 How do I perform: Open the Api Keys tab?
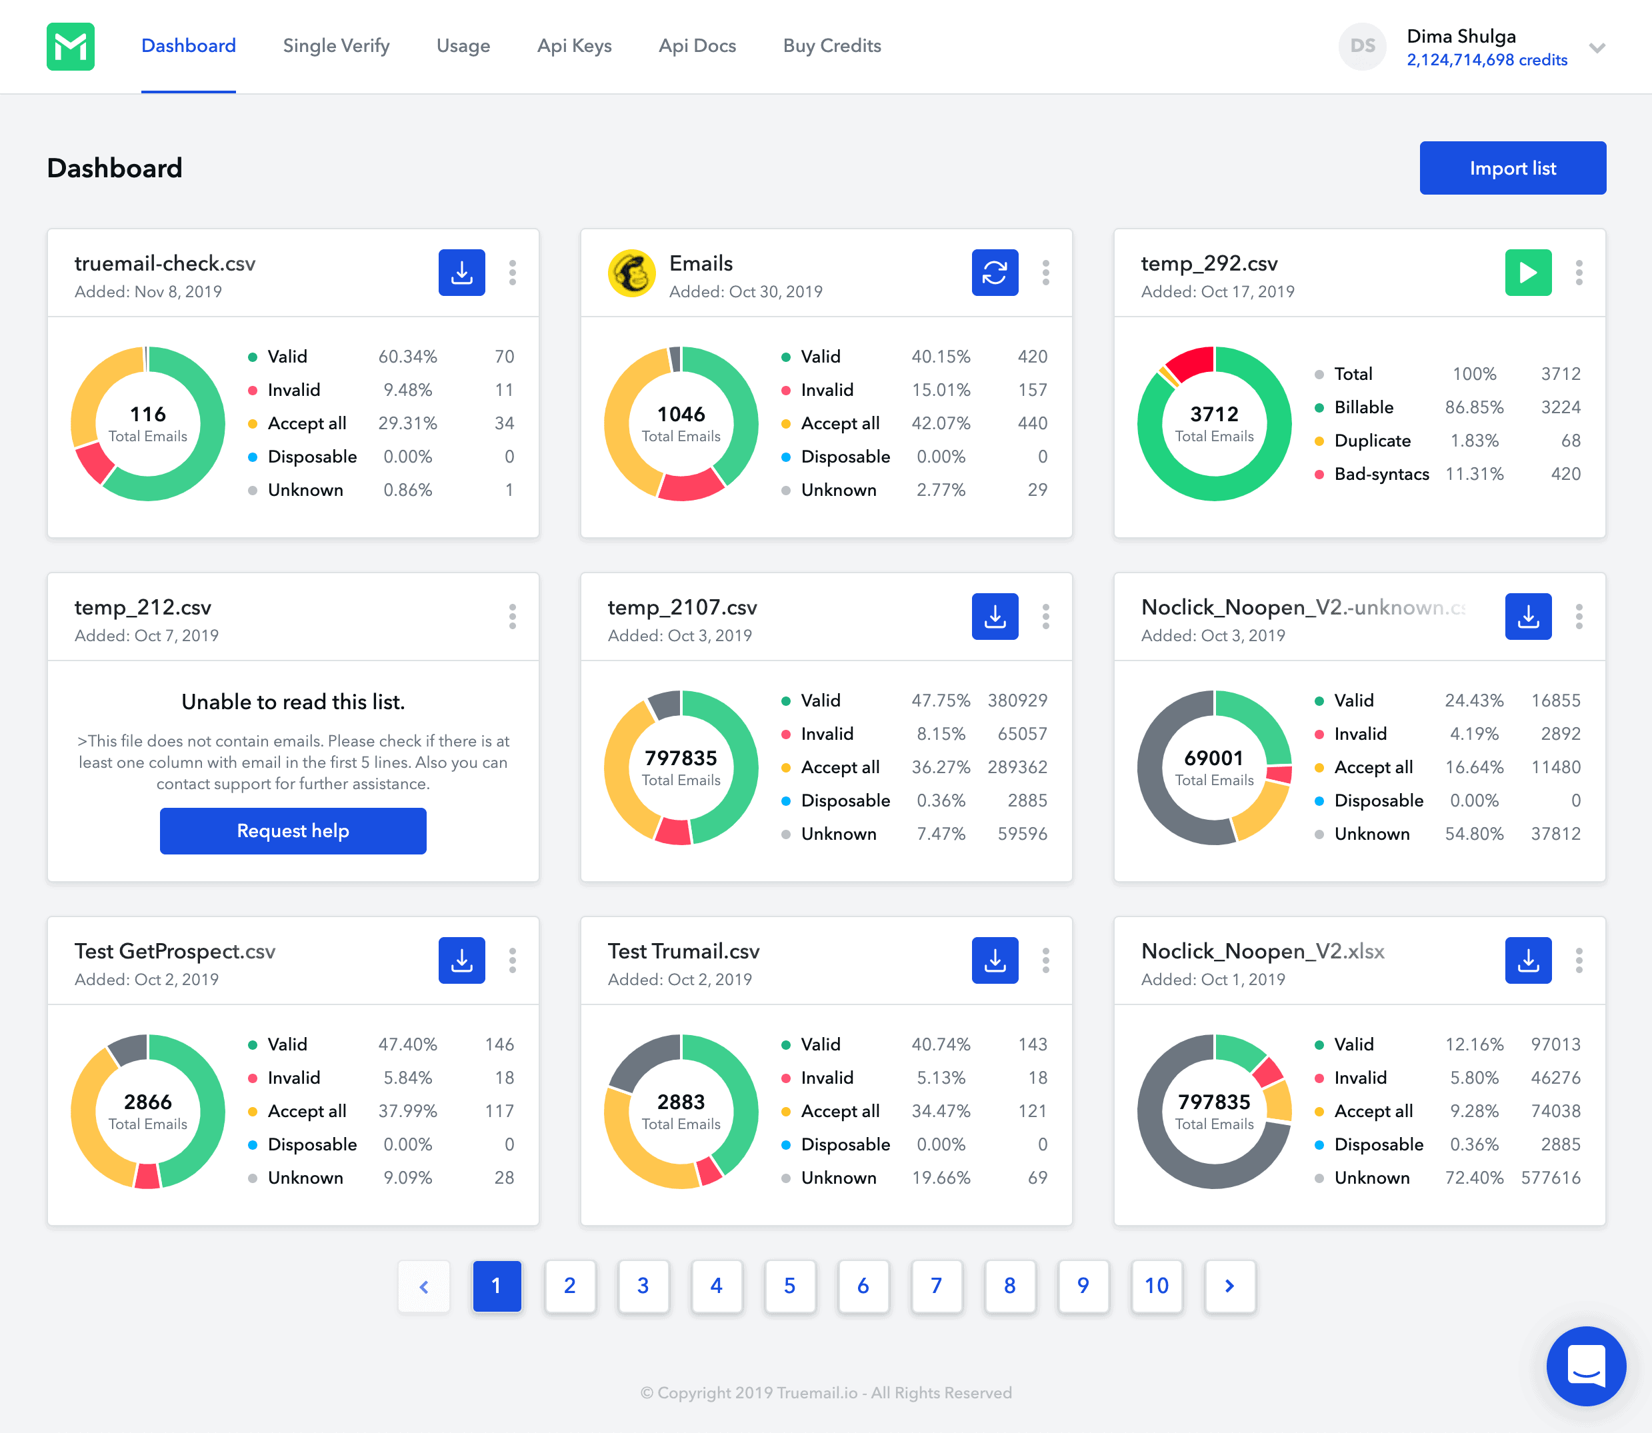[x=573, y=47]
